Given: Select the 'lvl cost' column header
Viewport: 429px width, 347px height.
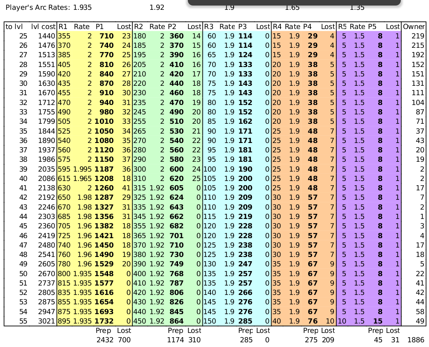Looking at the screenshot, I should click(43, 26).
